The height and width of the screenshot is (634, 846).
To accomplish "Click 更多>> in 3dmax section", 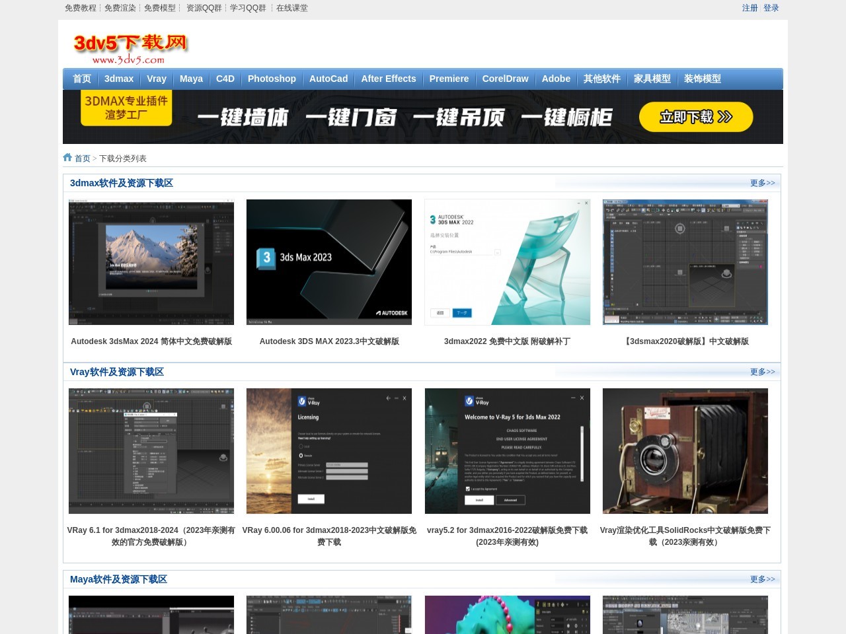I will pos(762,183).
